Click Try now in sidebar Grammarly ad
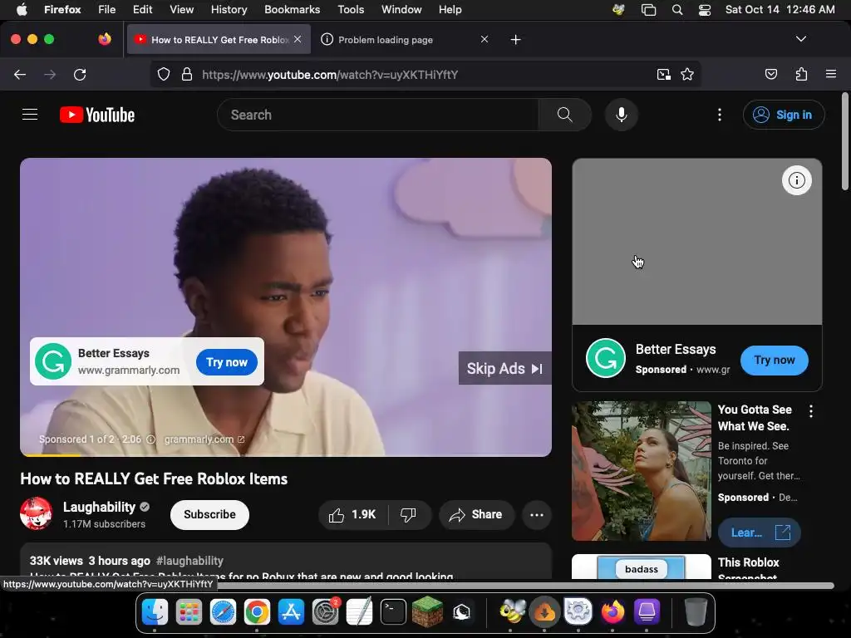 tap(774, 361)
